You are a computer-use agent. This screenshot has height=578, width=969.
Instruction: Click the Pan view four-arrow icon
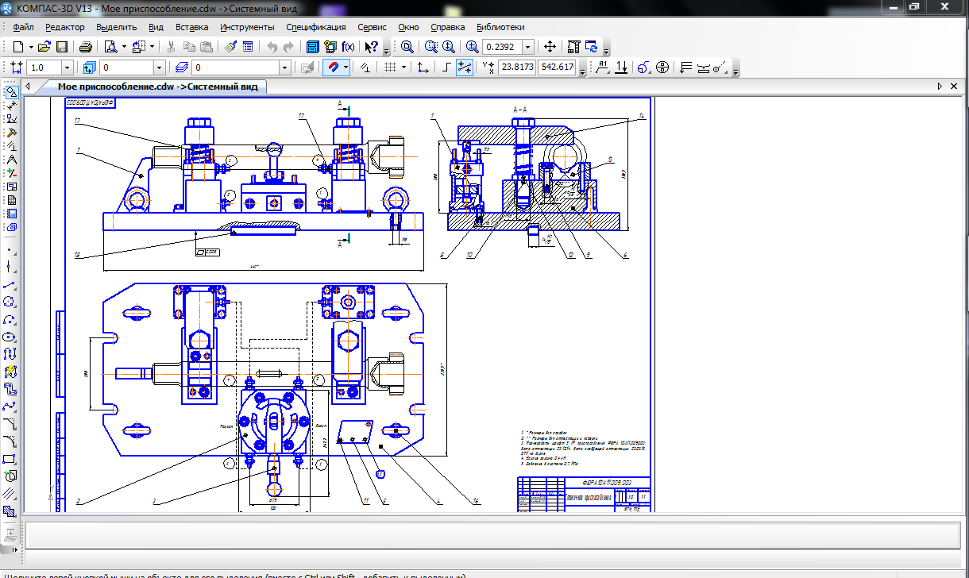[550, 47]
